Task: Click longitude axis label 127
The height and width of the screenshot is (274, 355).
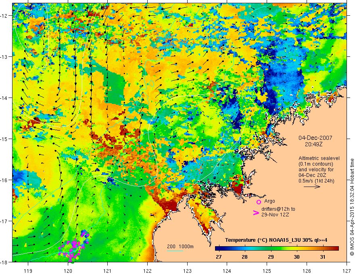Action: (347, 271)
